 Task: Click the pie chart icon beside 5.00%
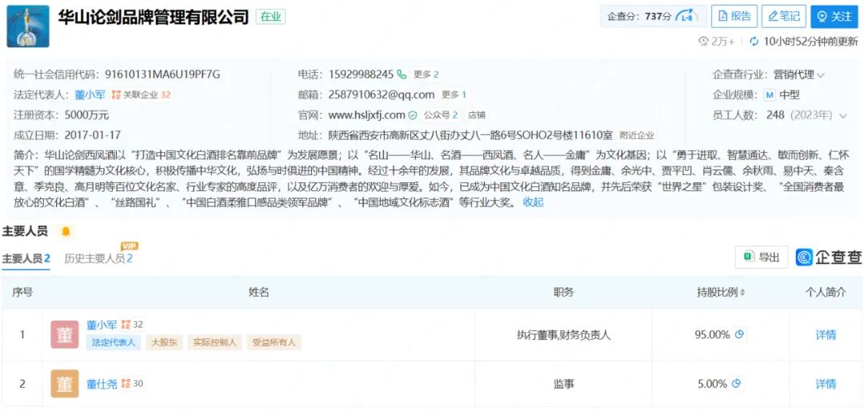(736, 384)
